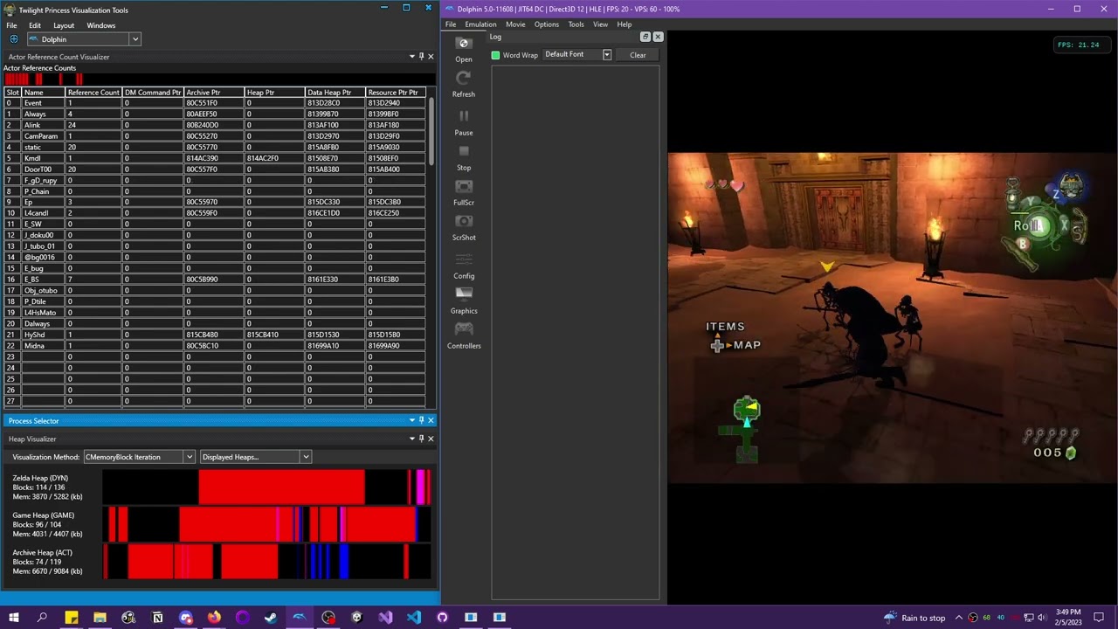Click Resource Ptr column header

[x=395, y=92]
